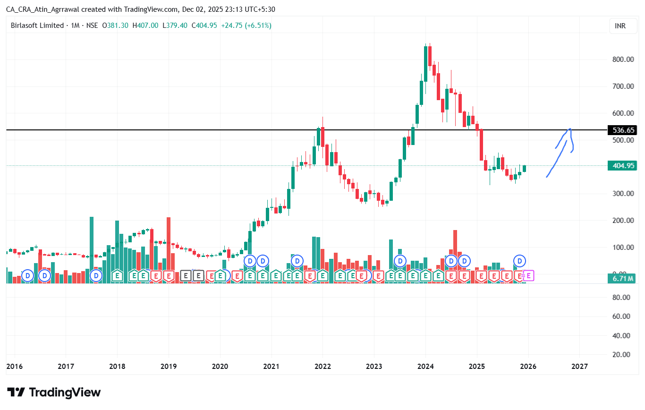645x410 pixels.
Task: Click the 600.00 price axis label
Action: [x=622, y=113]
